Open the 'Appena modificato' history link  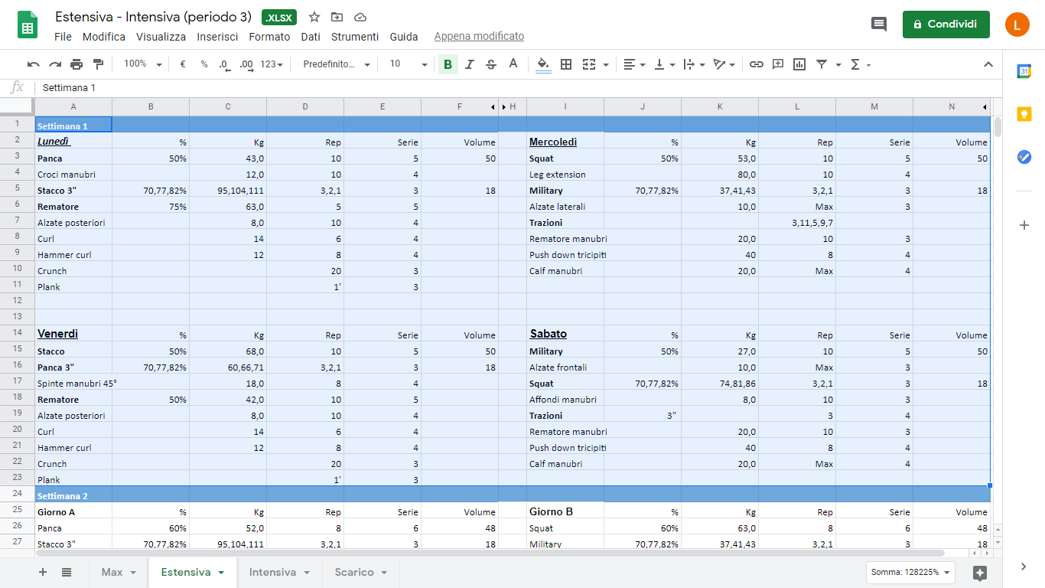pyautogui.click(x=479, y=37)
